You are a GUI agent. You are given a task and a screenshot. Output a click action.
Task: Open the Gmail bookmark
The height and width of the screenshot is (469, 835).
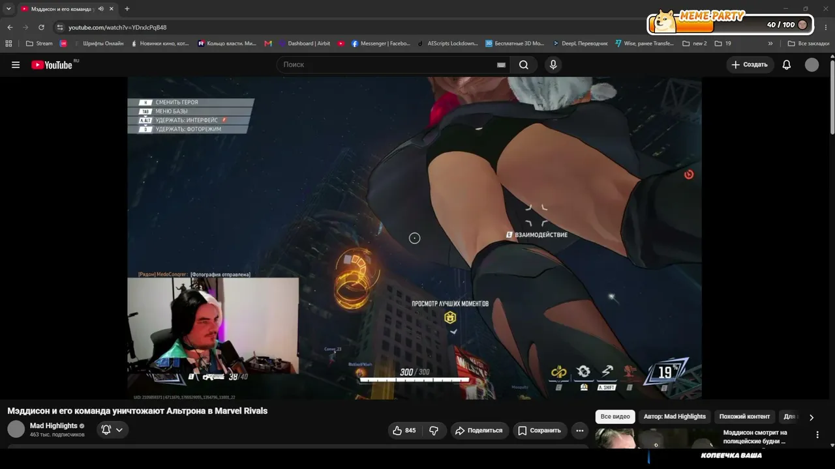click(x=268, y=44)
